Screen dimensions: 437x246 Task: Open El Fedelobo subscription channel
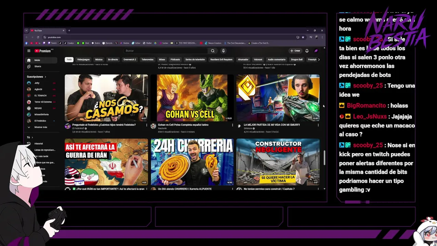[x=41, y=121]
